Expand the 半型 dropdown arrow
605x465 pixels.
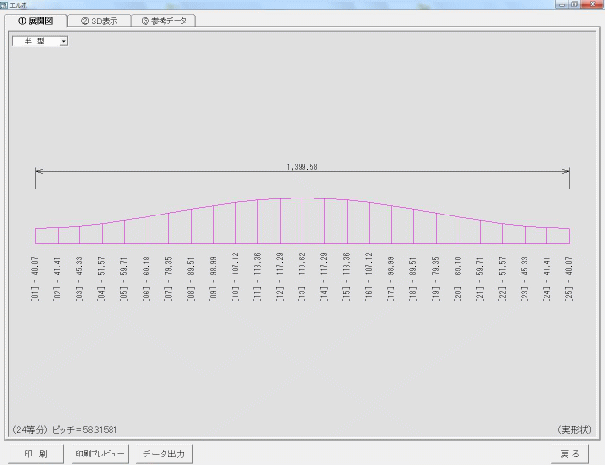click(x=64, y=41)
